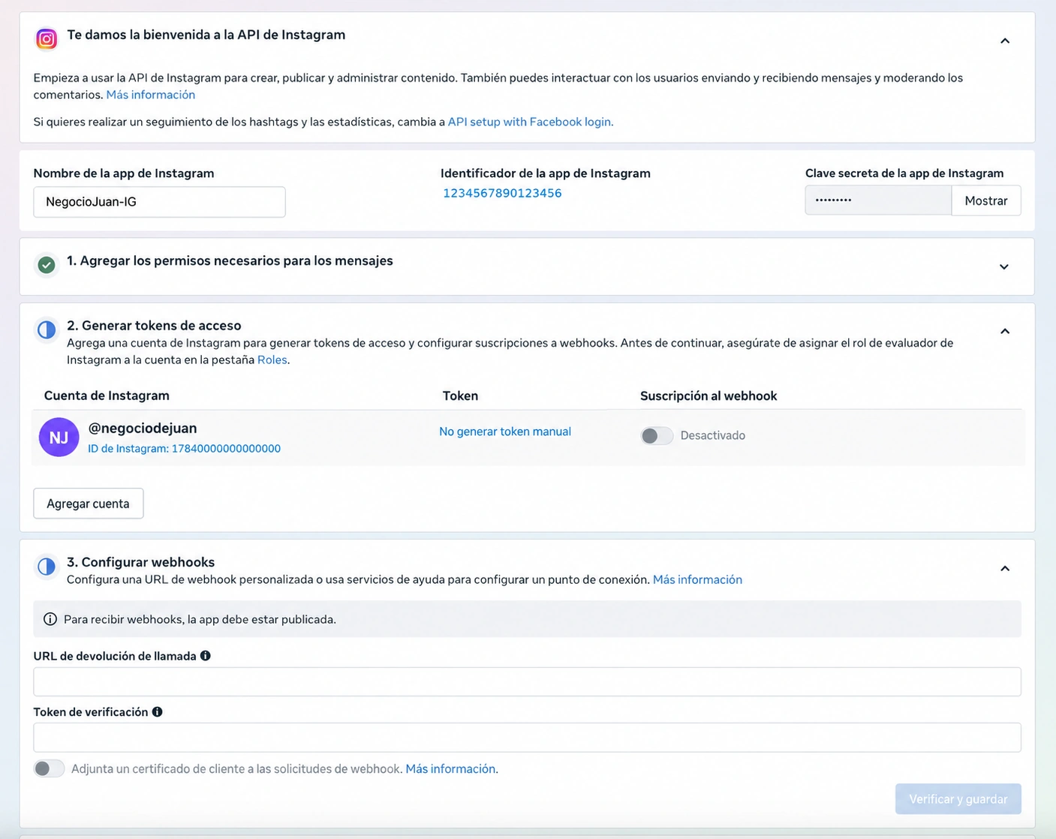Open Más información link in webhooks description
This screenshot has width=1056, height=839.
click(697, 579)
